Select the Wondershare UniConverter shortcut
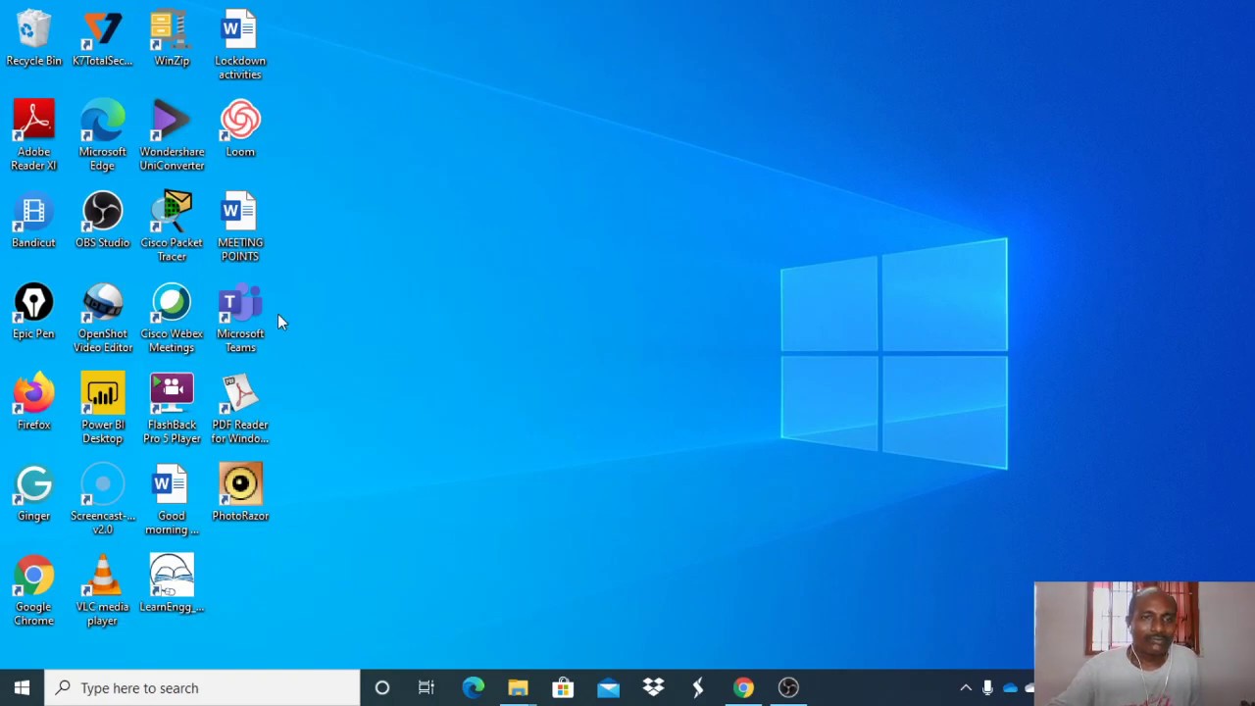The height and width of the screenshot is (706, 1255). [172, 136]
